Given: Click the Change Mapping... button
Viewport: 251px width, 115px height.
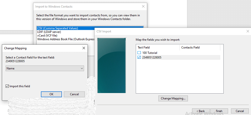Looking at the screenshot, I should pyautogui.click(x=173, y=98).
